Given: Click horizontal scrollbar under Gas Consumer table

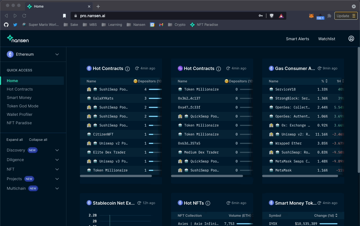Looking at the screenshot, I should coord(300,176).
